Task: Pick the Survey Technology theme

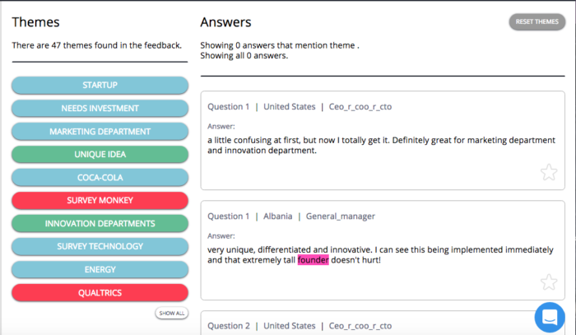Action: [100, 246]
